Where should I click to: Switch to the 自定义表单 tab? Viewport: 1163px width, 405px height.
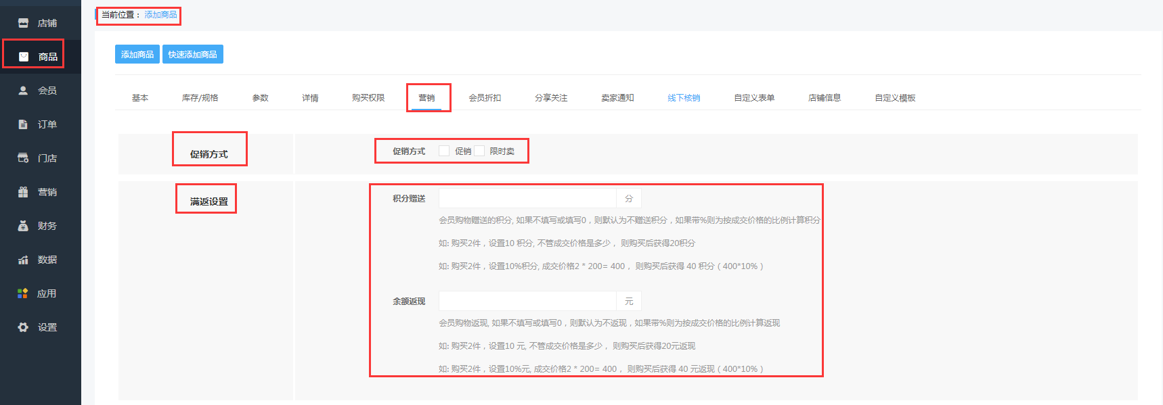click(x=754, y=98)
